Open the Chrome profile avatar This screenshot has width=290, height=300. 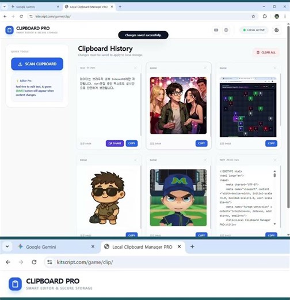tap(277, 17)
